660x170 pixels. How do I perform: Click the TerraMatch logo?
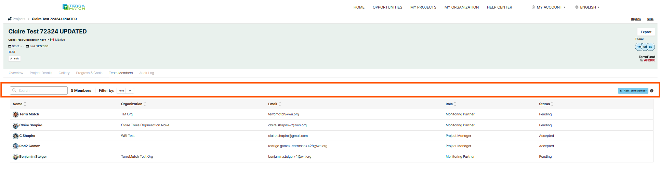click(74, 7)
